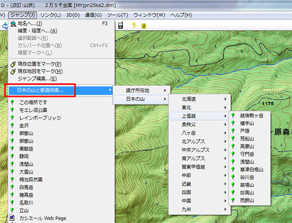Click the green pin next to モエレ沼公園

point(13,110)
